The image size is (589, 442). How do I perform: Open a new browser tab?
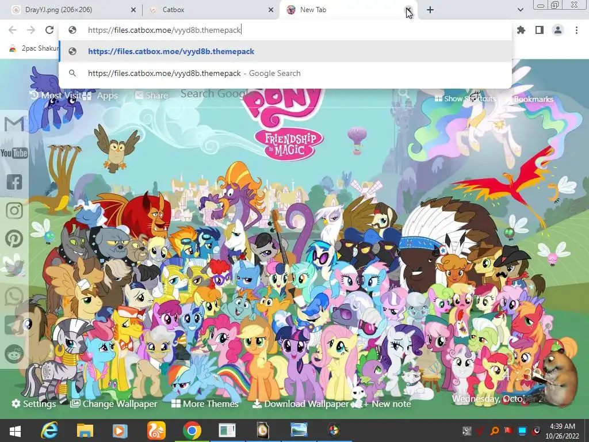pyautogui.click(x=430, y=10)
